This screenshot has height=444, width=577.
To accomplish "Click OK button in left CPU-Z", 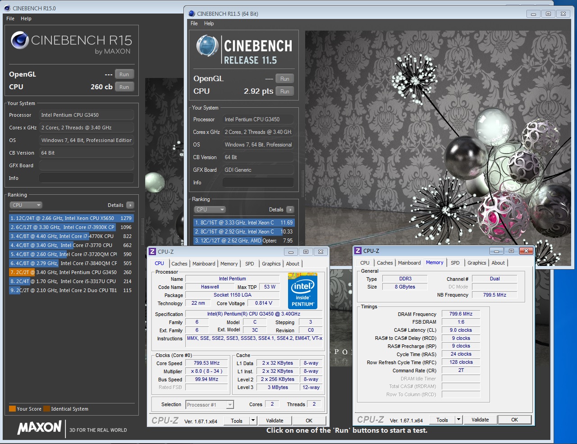I will [309, 421].
